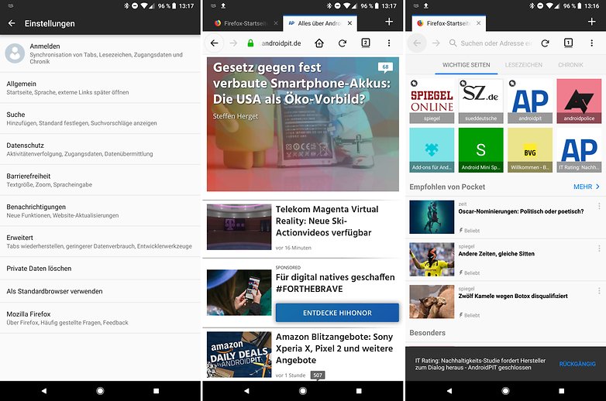
Task: Close Firefox-Startseite tab in middle phone
Action: pos(276,23)
